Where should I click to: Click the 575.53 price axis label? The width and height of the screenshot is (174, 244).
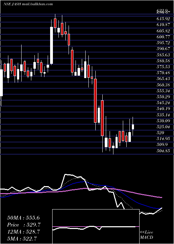click(x=163, y=67)
